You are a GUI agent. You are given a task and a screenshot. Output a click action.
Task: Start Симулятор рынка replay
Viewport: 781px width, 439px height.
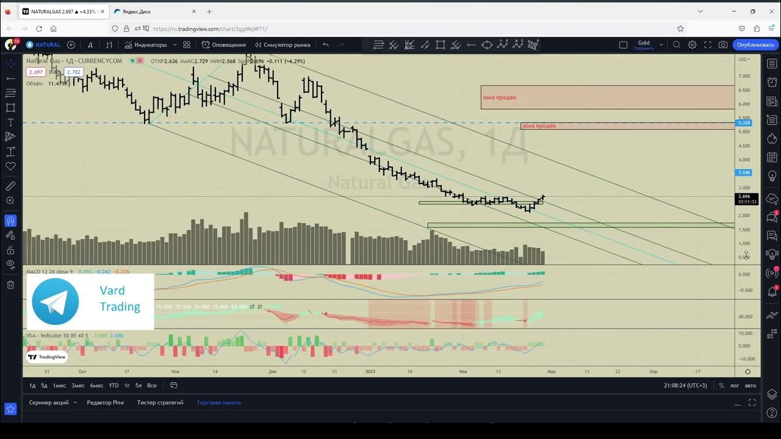pos(283,45)
